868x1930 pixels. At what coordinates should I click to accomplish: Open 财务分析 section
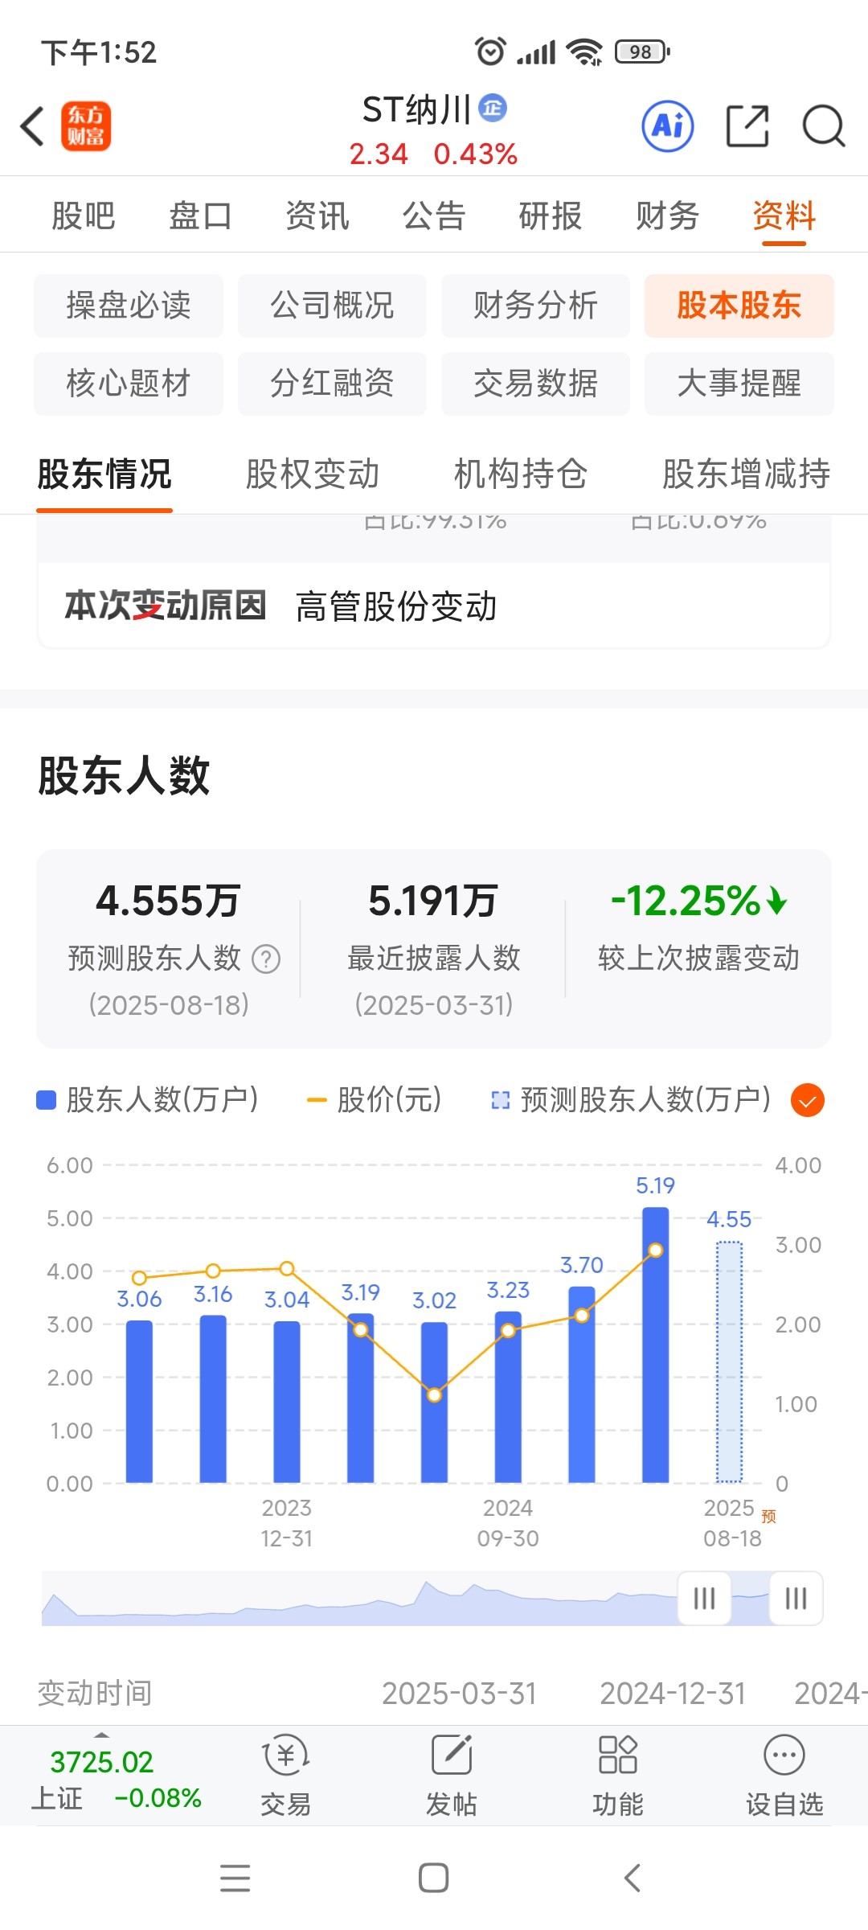click(535, 306)
